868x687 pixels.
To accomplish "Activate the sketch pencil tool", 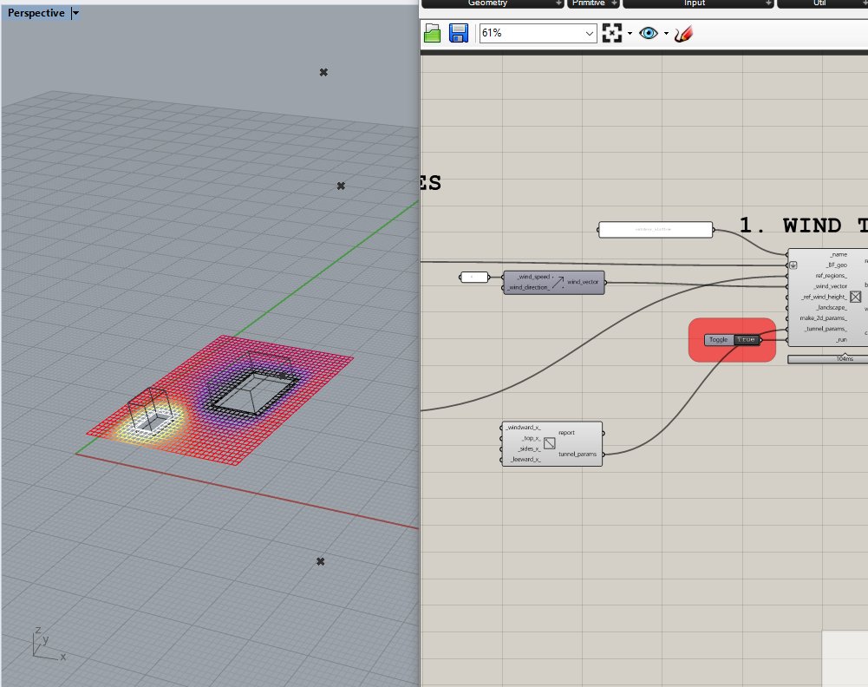I will coord(683,34).
